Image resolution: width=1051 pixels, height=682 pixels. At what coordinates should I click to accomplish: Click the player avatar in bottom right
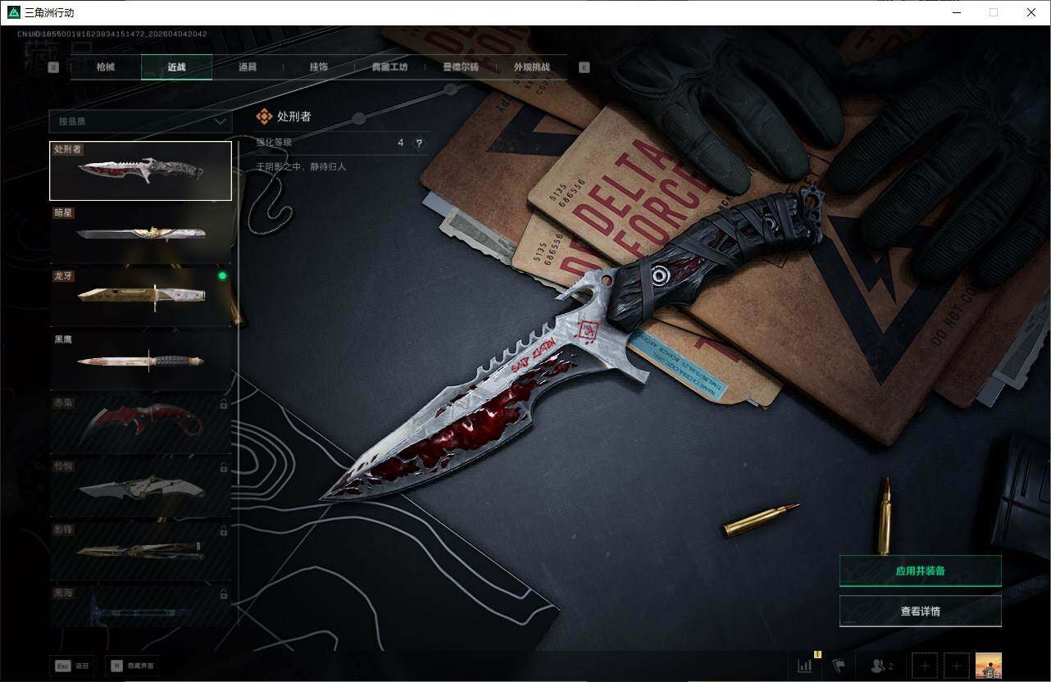988,666
